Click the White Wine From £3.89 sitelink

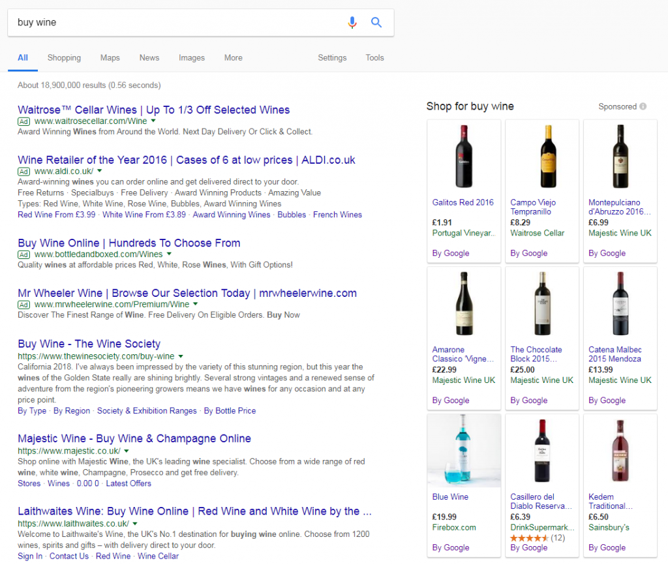tap(144, 215)
